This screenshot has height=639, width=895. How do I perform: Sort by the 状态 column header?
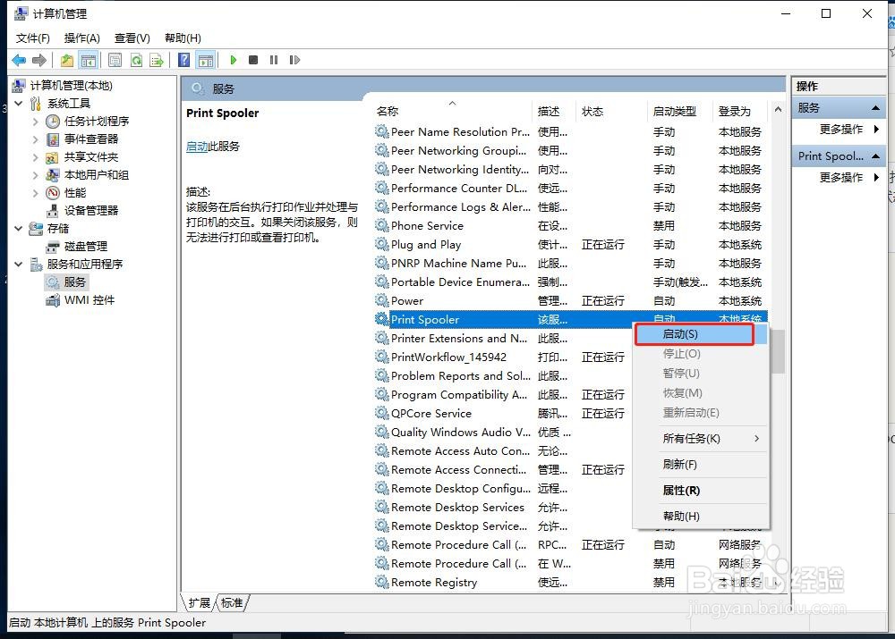[612, 111]
